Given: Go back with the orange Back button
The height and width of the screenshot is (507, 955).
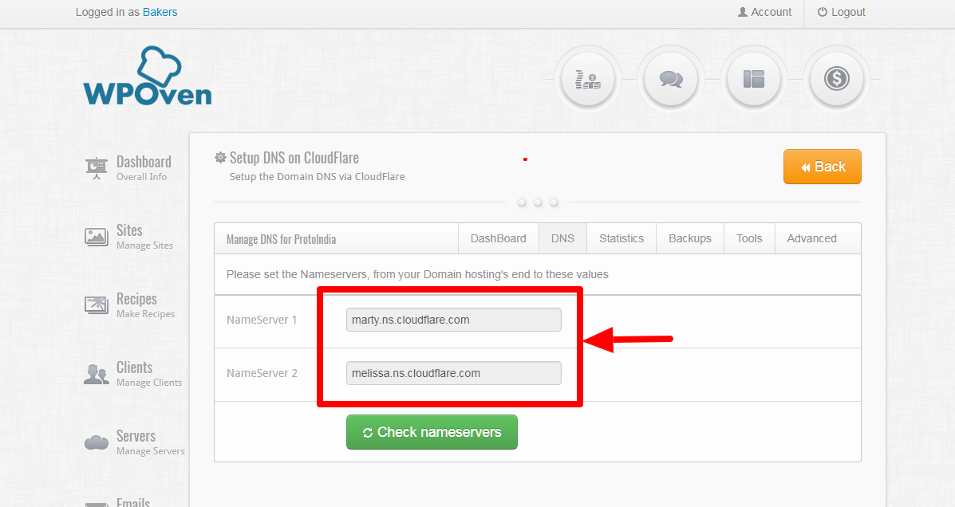Looking at the screenshot, I should pyautogui.click(x=823, y=167).
